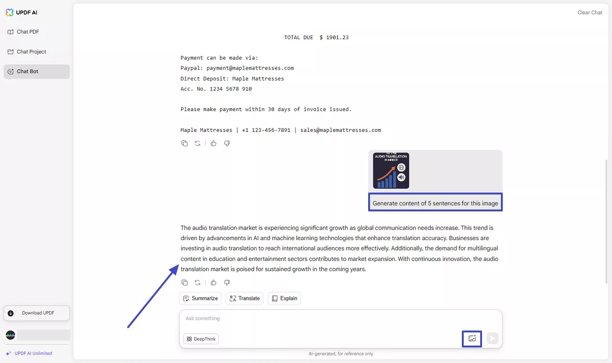Viewport: 612px width, 363px height.
Task: Send the chat message with arrow button
Action: coord(492,338)
